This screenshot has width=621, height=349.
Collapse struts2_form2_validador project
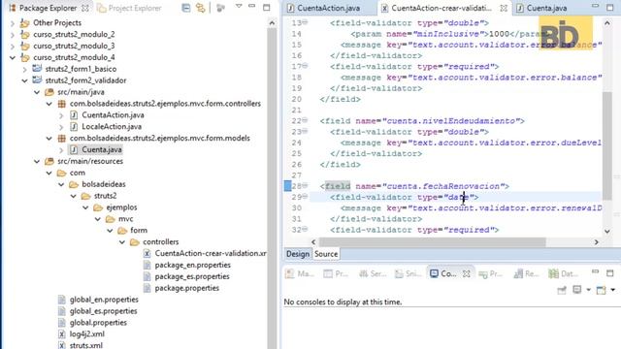tap(24, 80)
